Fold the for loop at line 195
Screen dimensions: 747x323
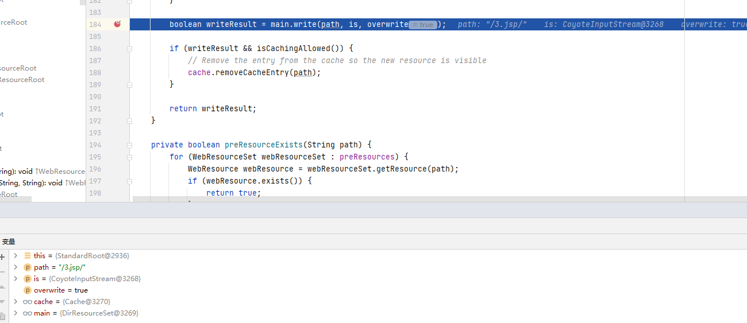tap(130, 157)
